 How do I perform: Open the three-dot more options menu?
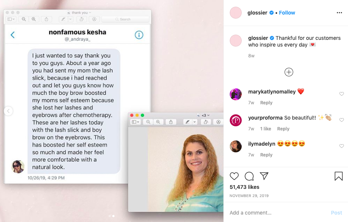[x=339, y=13]
